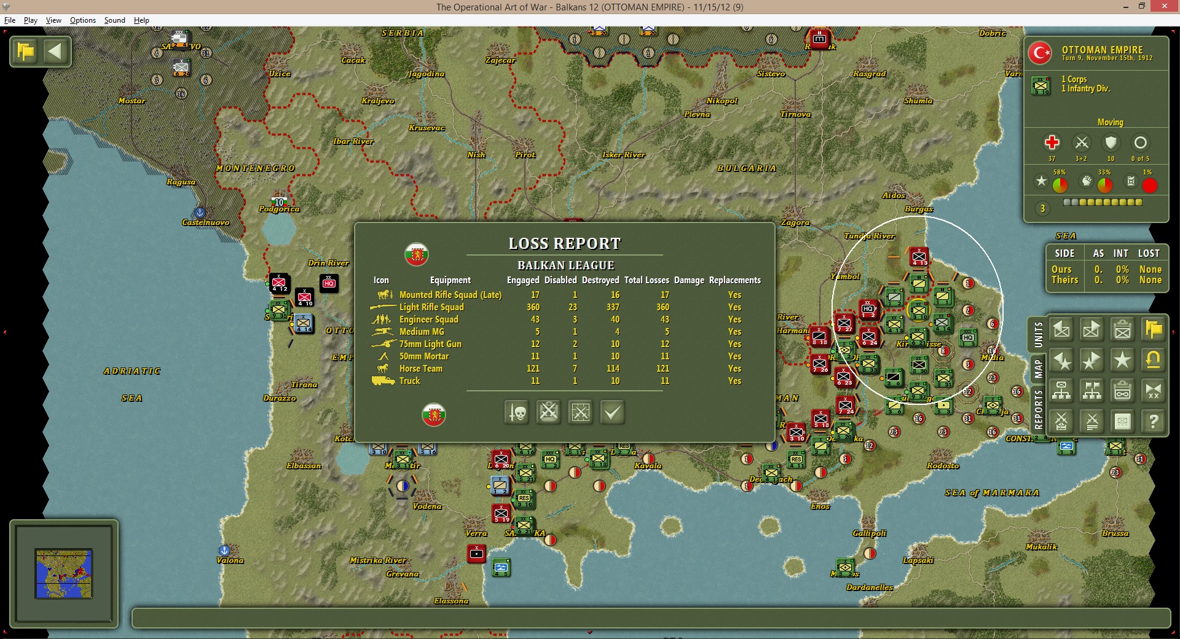The image size is (1180, 639).
Task: Open the Sound menu
Action: [115, 20]
